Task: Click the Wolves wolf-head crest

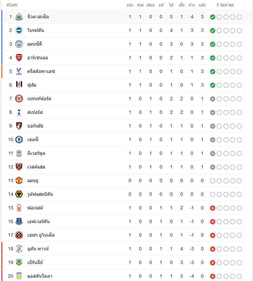Action: click(19, 194)
